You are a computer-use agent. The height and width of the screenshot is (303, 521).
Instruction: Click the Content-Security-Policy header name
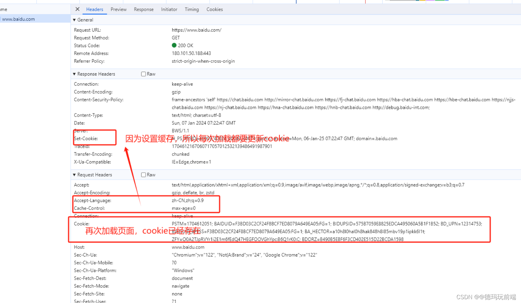99,100
